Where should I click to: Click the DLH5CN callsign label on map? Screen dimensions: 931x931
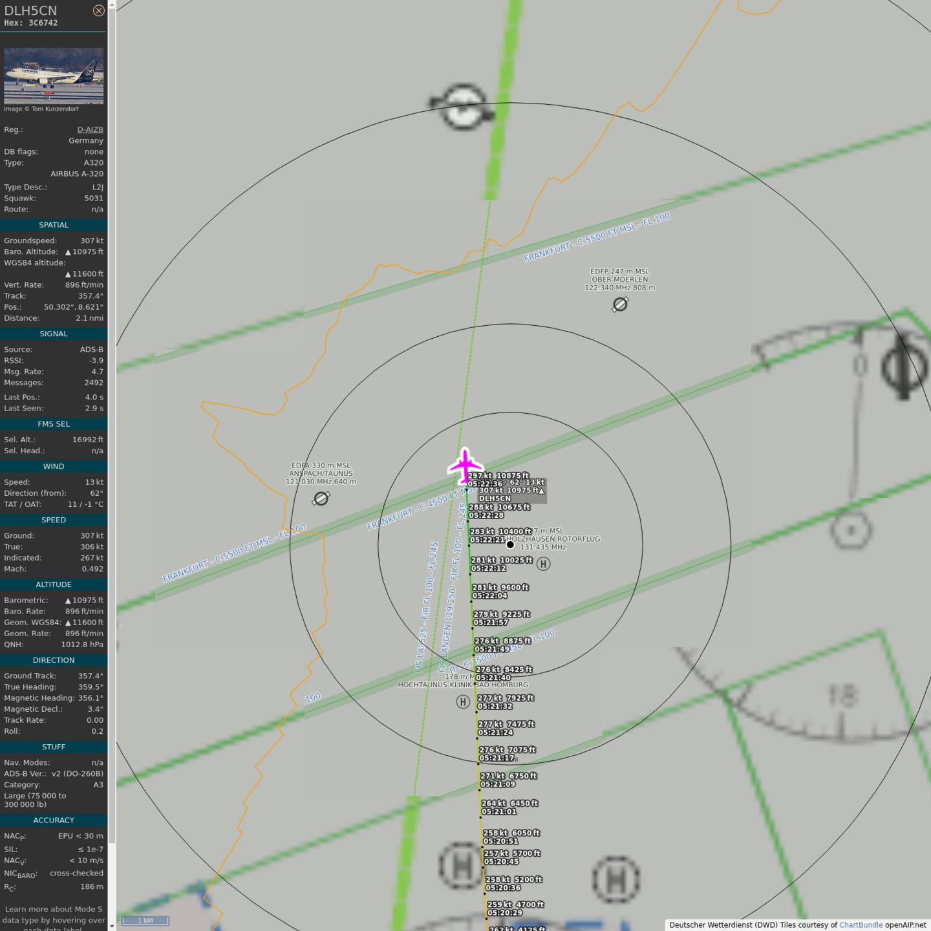(x=495, y=498)
